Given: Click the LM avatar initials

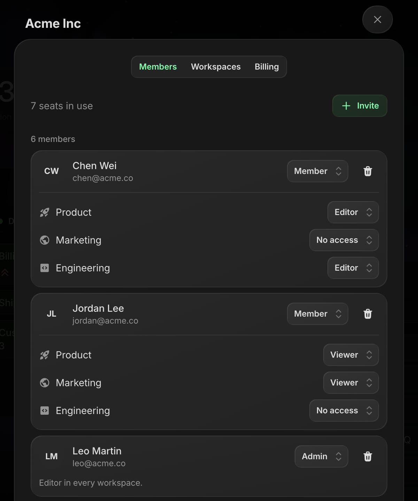Looking at the screenshot, I should (x=52, y=456).
